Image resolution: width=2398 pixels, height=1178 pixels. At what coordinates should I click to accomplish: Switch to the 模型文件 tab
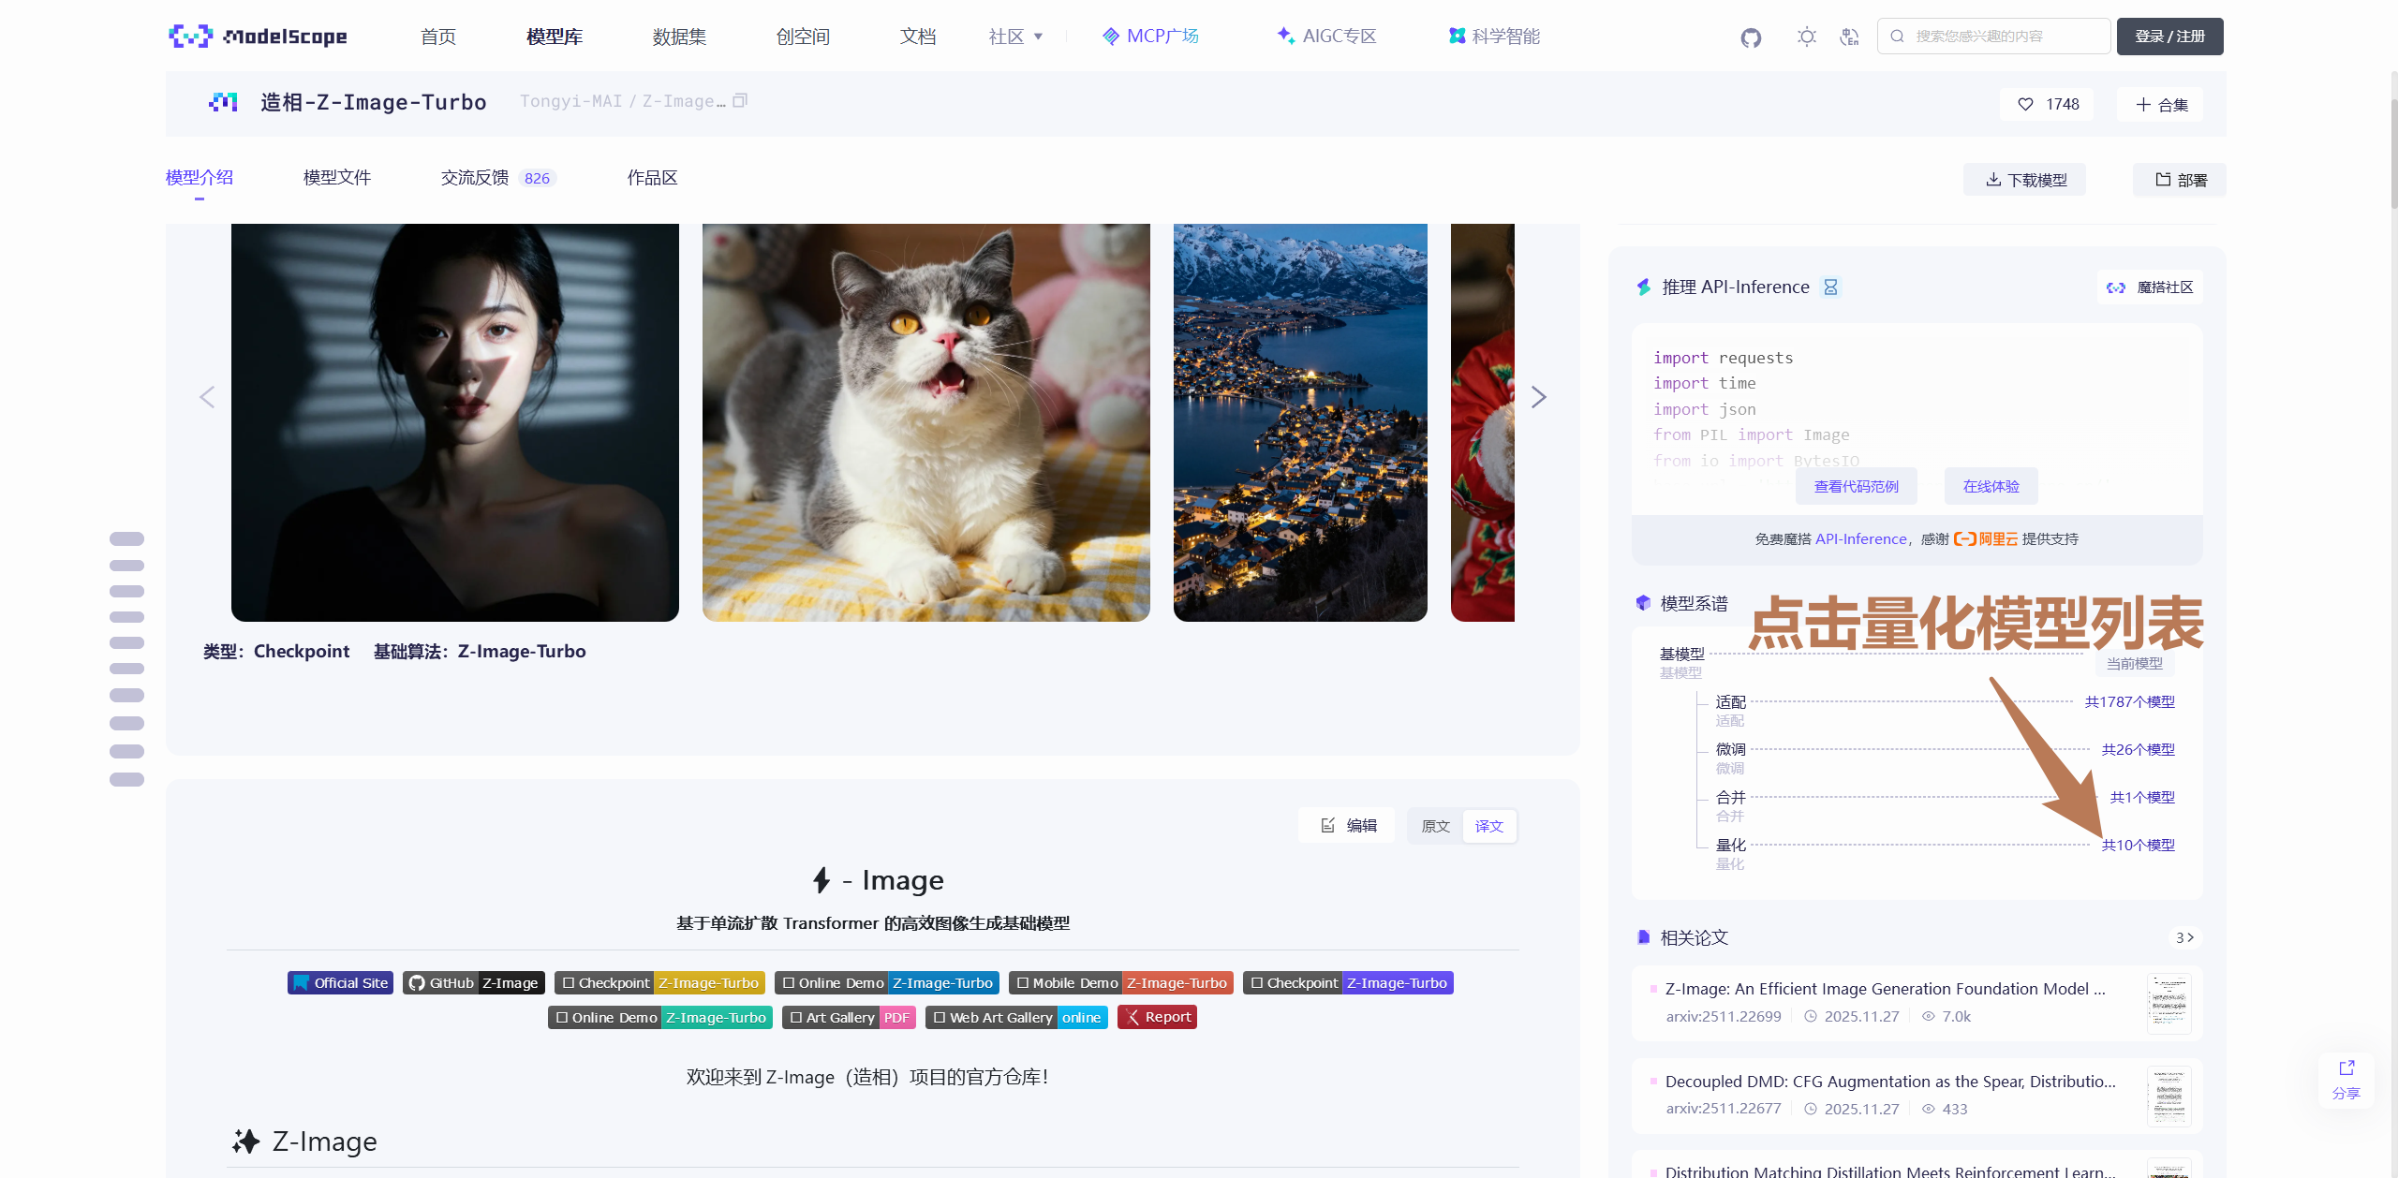coord(337,178)
